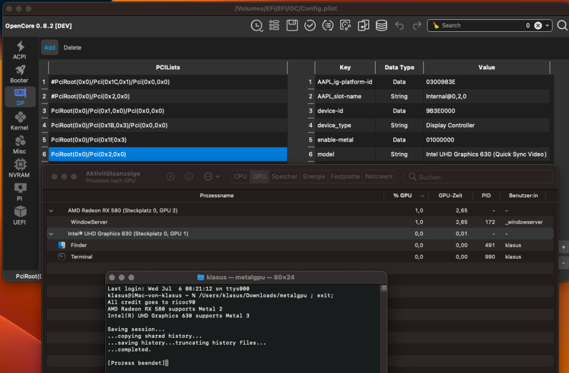Open the PI PlatformInfo section
This screenshot has width=569, height=373.
(19, 192)
